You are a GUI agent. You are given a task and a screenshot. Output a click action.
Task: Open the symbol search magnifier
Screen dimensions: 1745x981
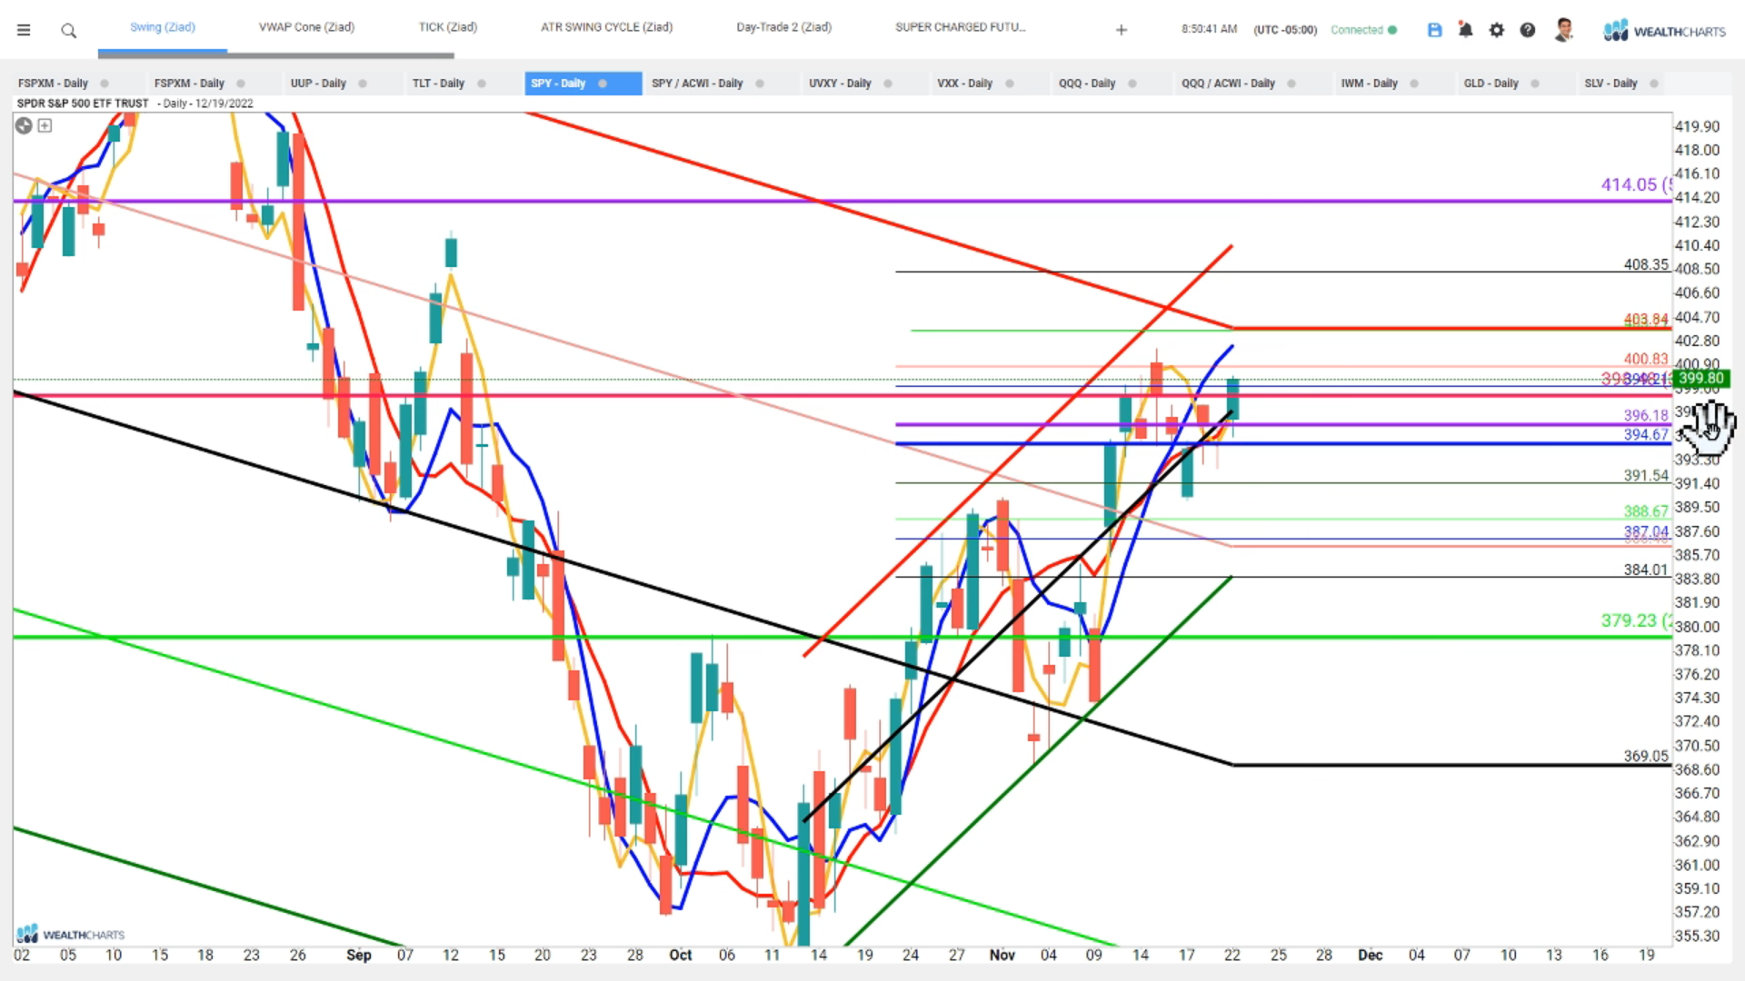[68, 31]
